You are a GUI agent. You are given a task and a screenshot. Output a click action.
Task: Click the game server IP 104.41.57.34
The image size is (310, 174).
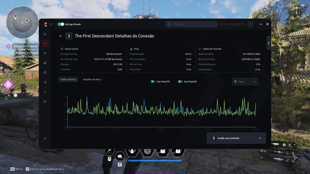[108, 59]
